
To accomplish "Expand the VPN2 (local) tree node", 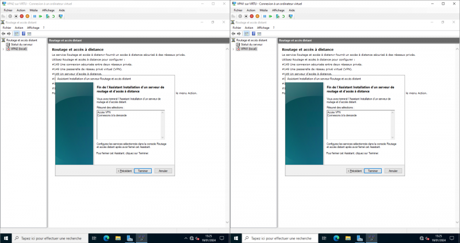I will pyautogui.click(x=3, y=49).
